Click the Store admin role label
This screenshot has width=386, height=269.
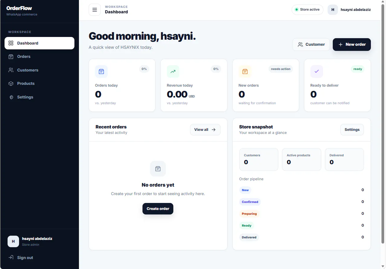[x=31, y=245]
